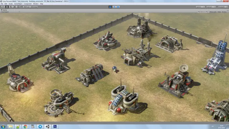Open the Layout dropdown
Image resolution: width=229 pixels, height=129 pixels.
click(x=211, y=7)
